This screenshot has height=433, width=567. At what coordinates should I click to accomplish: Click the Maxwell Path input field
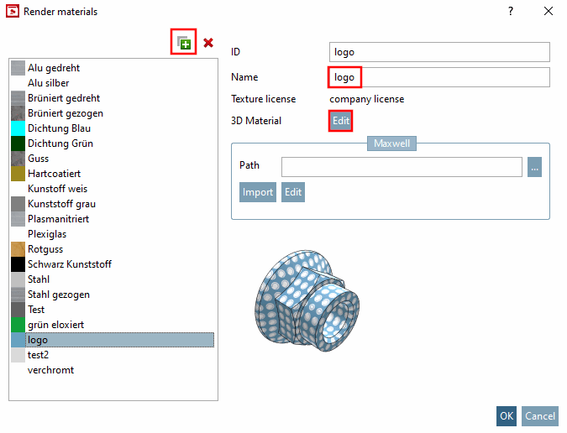pos(402,167)
